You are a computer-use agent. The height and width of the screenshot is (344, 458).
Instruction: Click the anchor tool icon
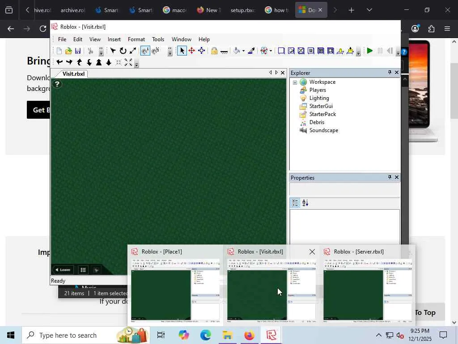(224, 52)
